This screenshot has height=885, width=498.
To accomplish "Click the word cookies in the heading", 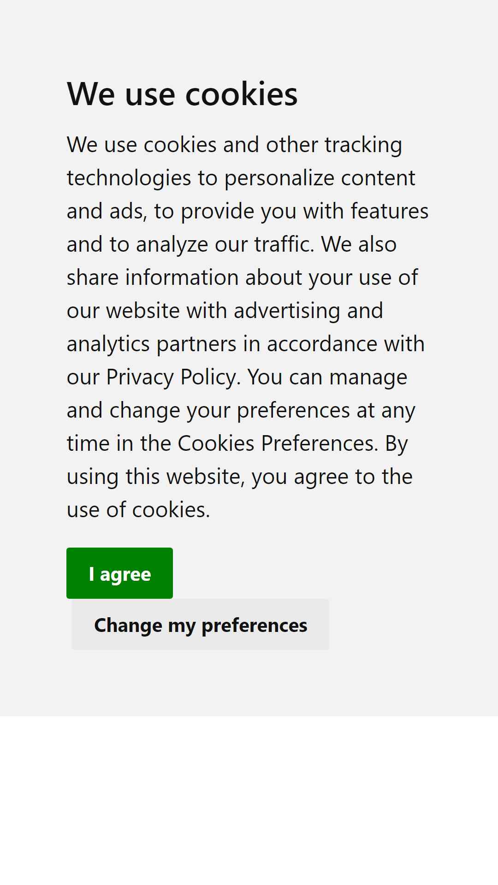I will [241, 94].
